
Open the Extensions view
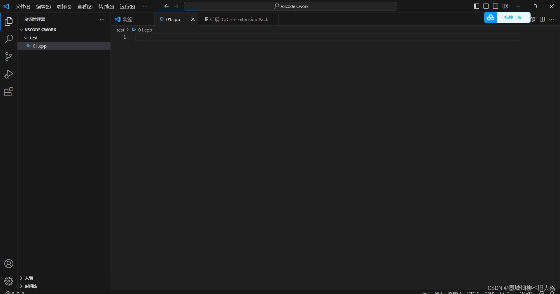click(x=9, y=92)
